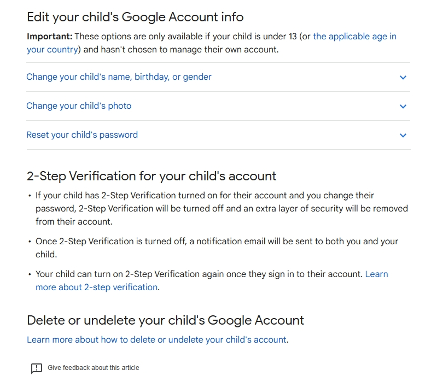Screen dimensions: 431x388
Task: Click the "2-Step Verification for your child's account" heading
Action: point(152,177)
